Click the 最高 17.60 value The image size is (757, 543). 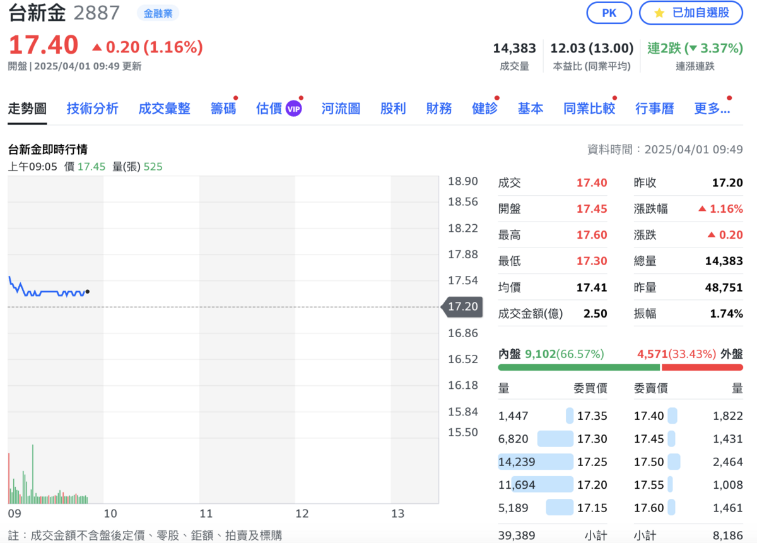pyautogui.click(x=592, y=235)
